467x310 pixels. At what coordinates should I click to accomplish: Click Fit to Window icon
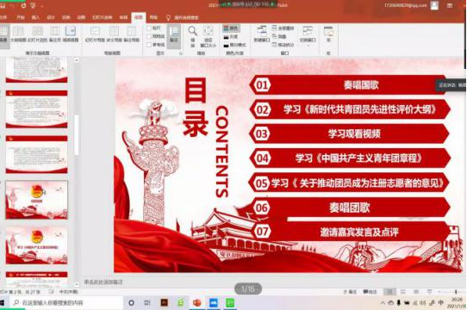pyautogui.click(x=209, y=36)
